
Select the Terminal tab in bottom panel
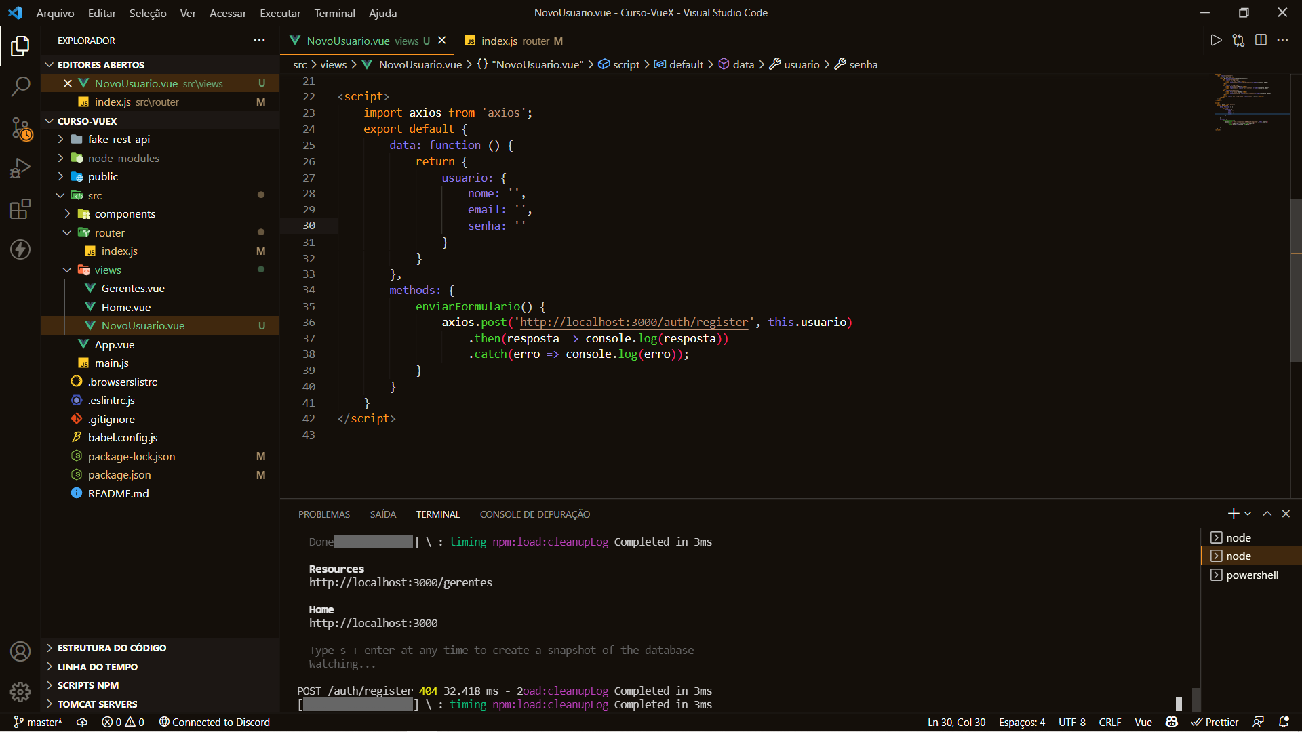(437, 514)
